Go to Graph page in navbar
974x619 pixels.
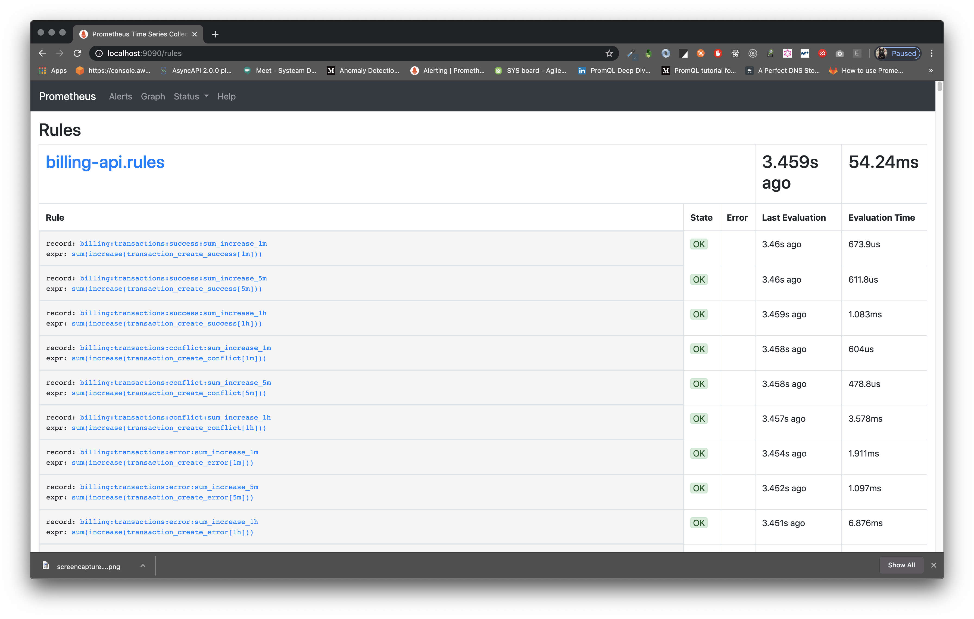153,96
